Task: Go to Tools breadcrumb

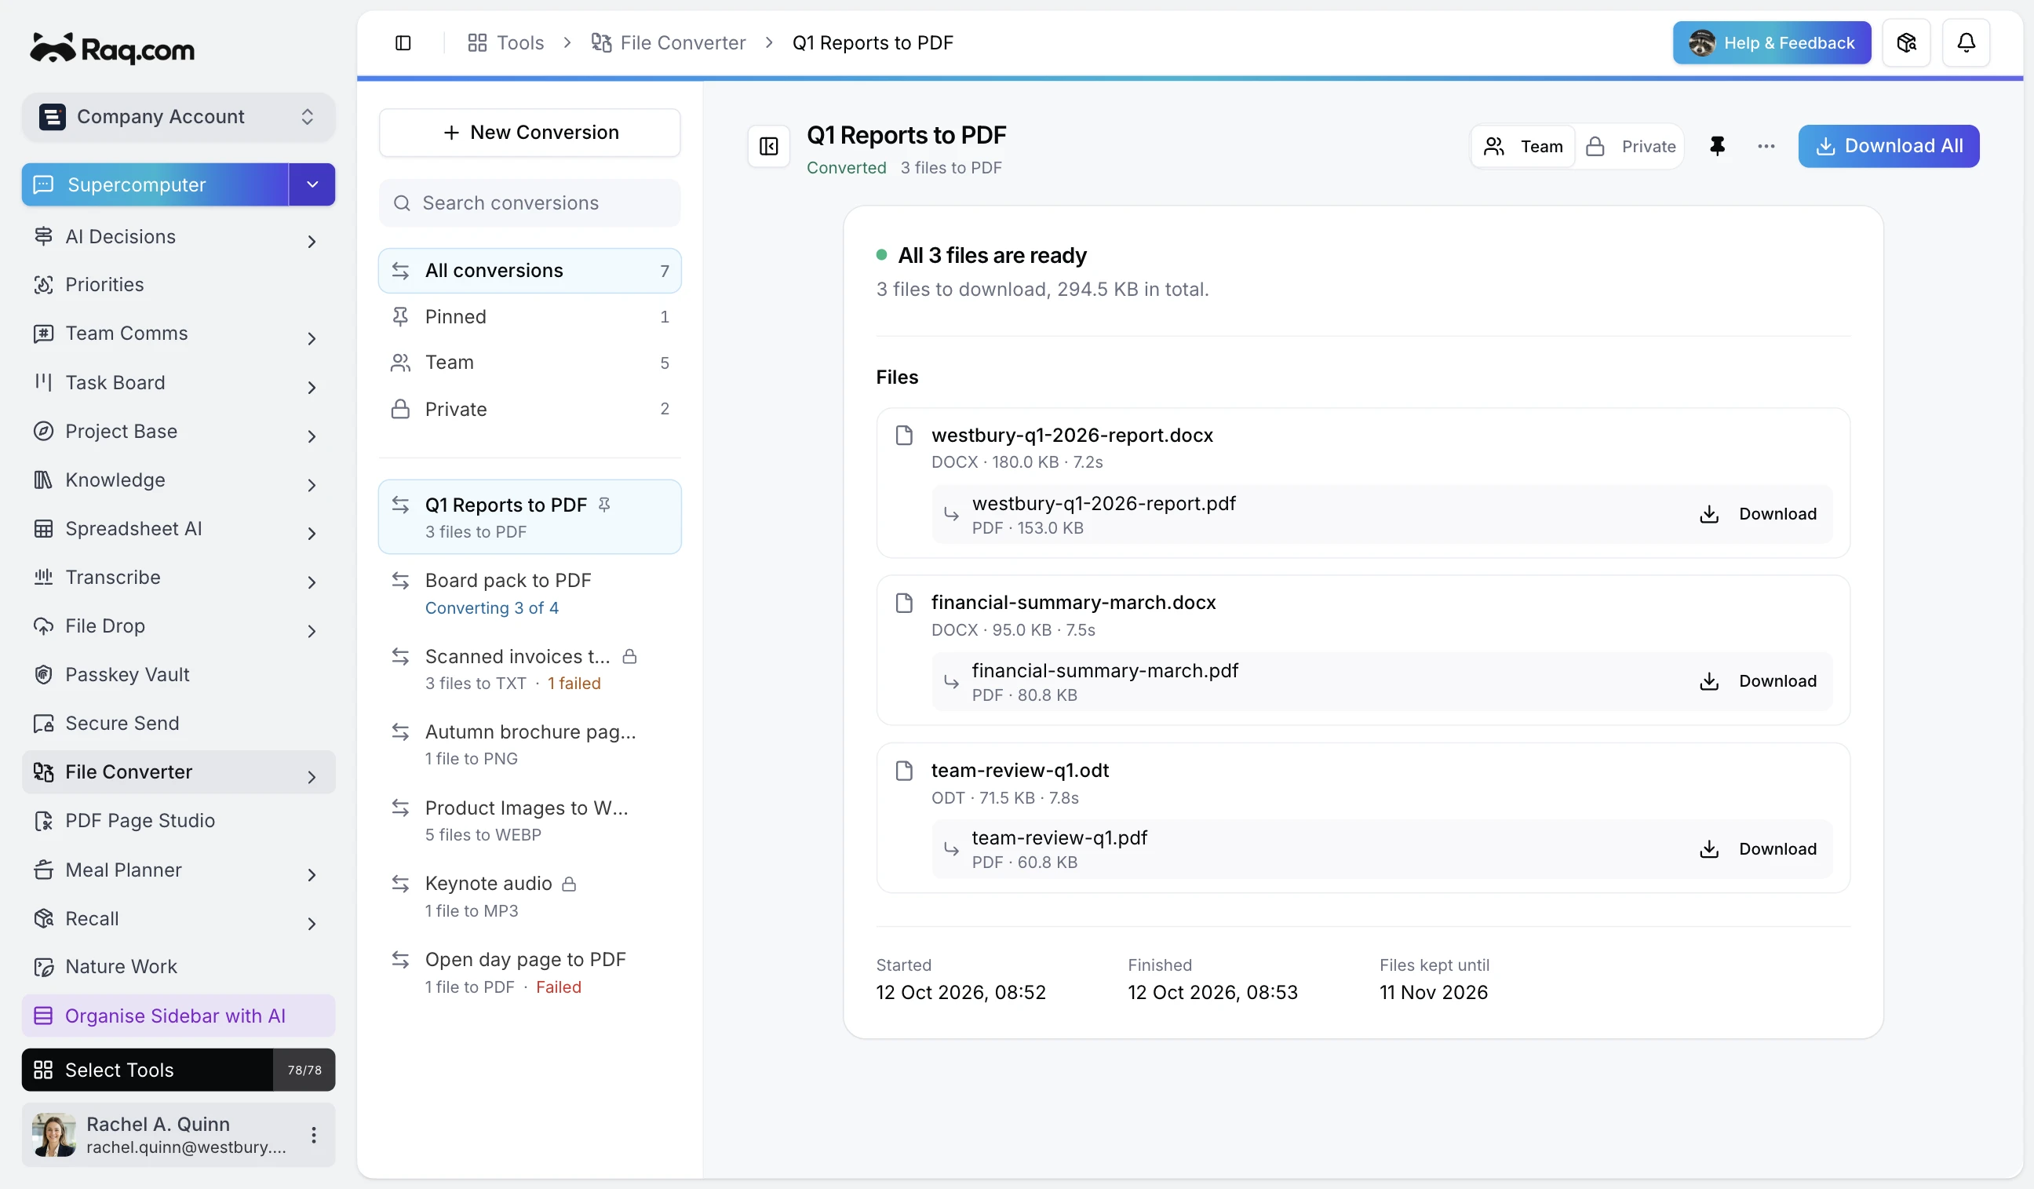Action: pos(506,43)
